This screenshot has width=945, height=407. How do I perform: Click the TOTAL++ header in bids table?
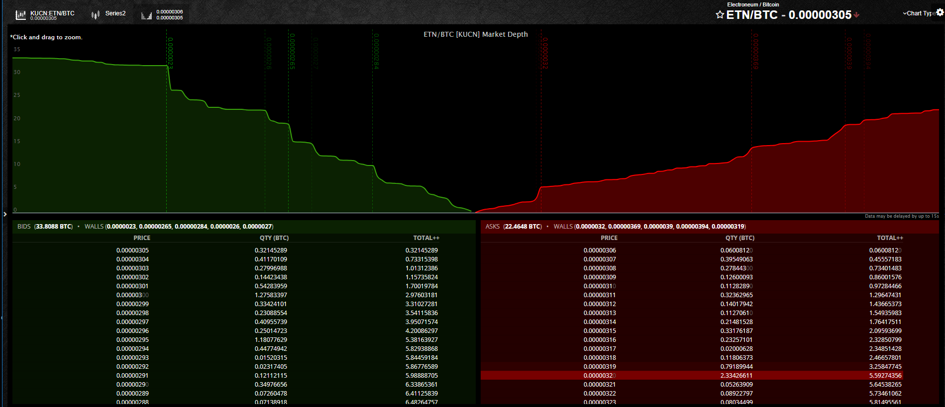point(426,238)
